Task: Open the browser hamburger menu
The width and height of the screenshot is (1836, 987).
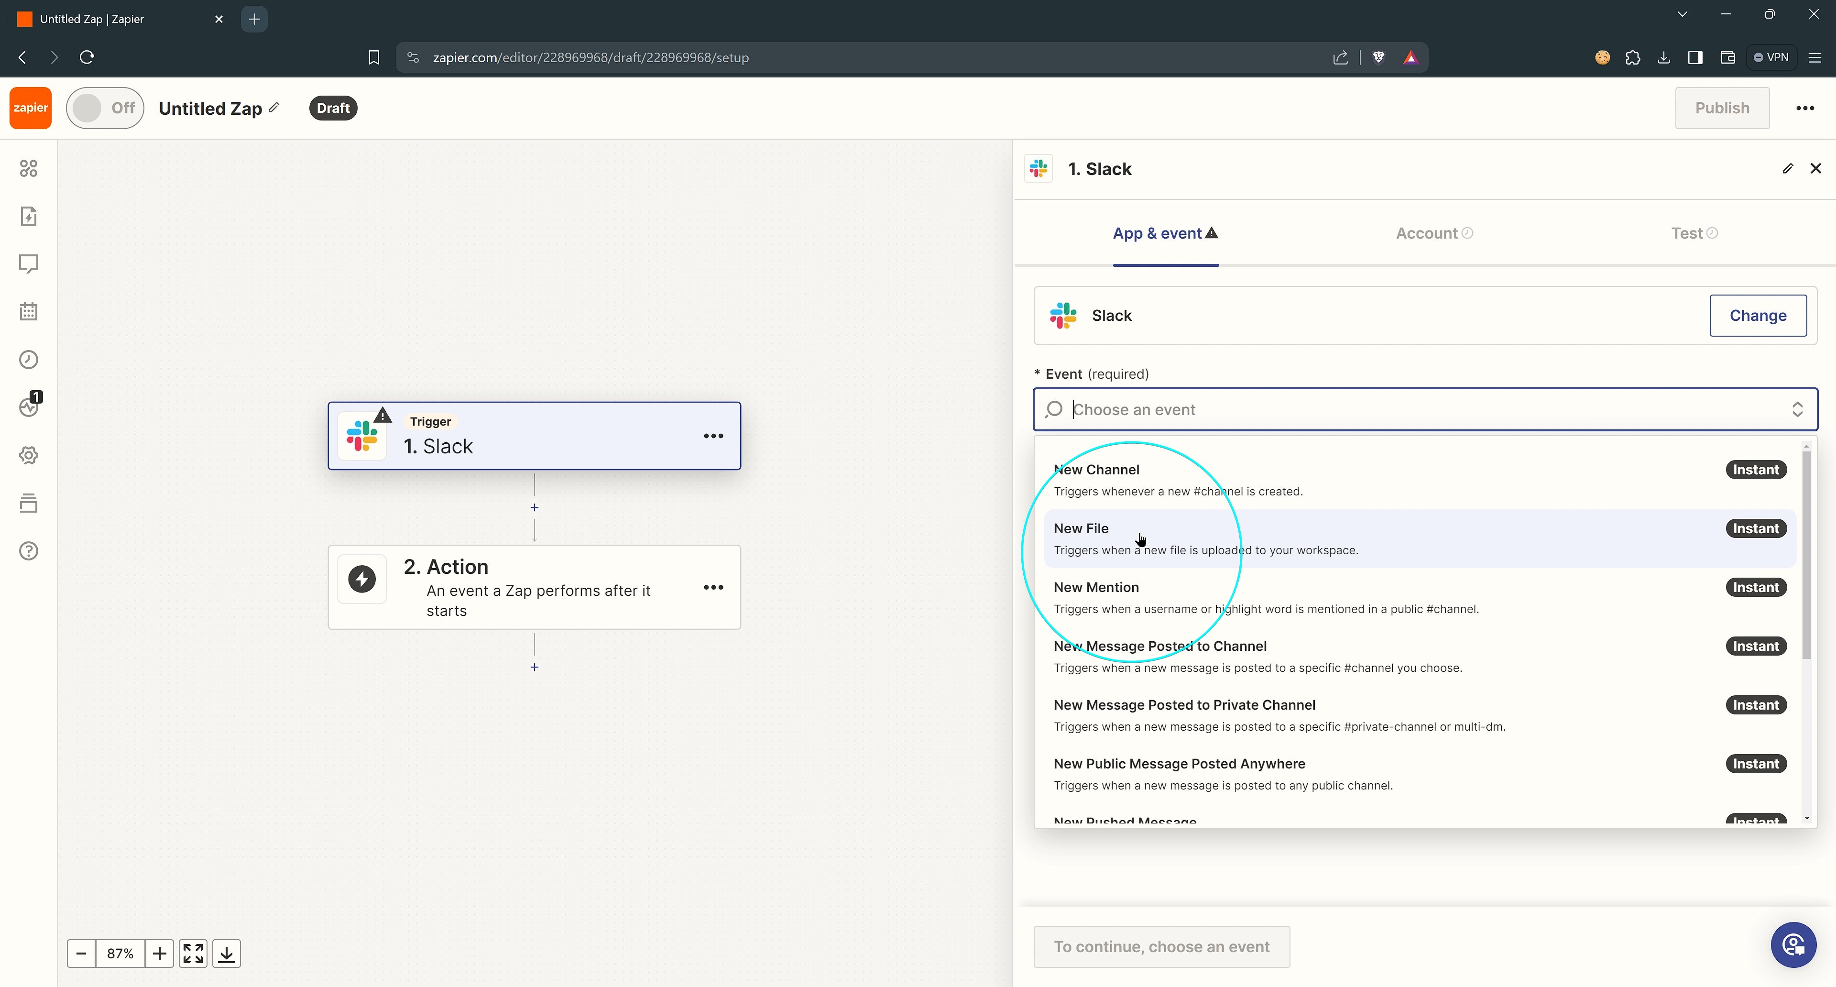Action: tap(1814, 57)
